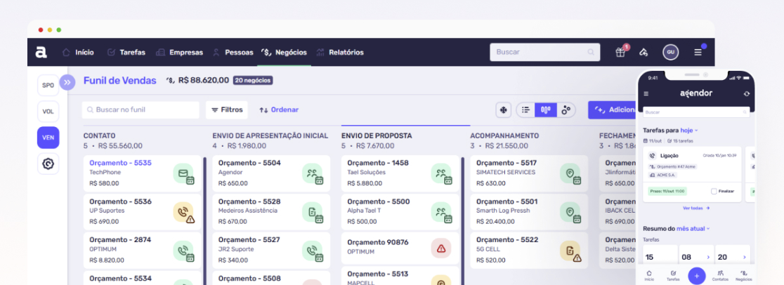Click the red warning icon on Orçamento 90876
Image resolution: width=784 pixels, height=285 pixels.
pyautogui.click(x=441, y=248)
